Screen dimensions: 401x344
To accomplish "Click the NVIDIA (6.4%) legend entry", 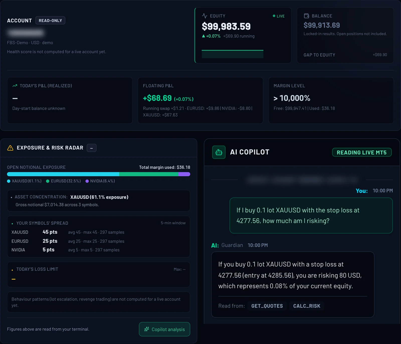I will pos(100,181).
